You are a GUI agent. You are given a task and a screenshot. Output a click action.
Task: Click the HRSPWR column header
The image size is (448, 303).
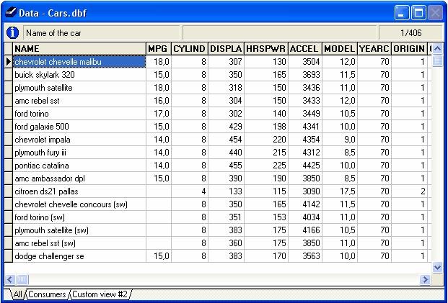click(266, 49)
